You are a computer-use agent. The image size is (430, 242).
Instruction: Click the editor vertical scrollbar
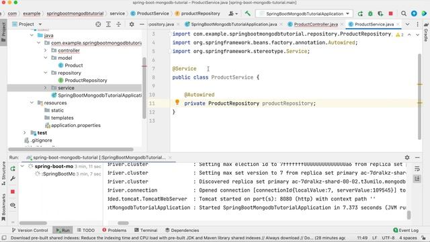coord(419,97)
